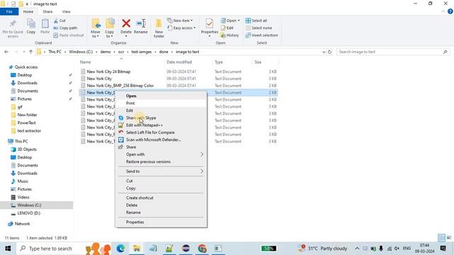Open the Copy to ribbon button
454x255 pixels.
point(109,28)
